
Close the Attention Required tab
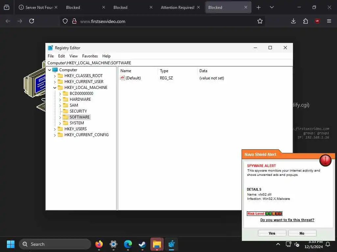point(198,7)
